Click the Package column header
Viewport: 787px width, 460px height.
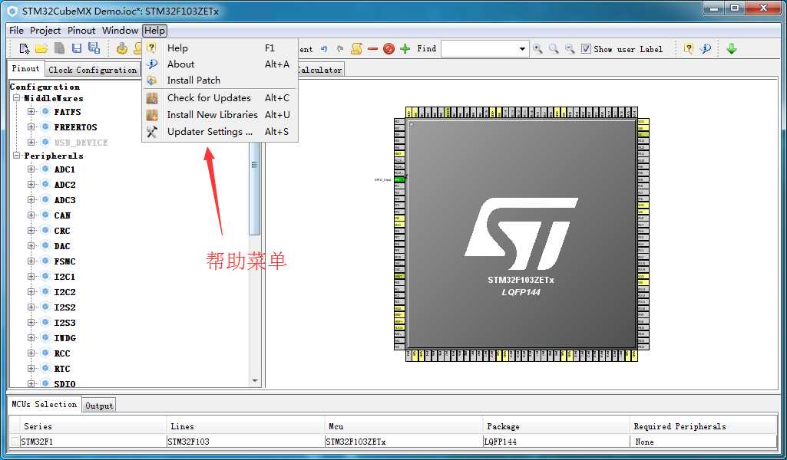coord(556,426)
